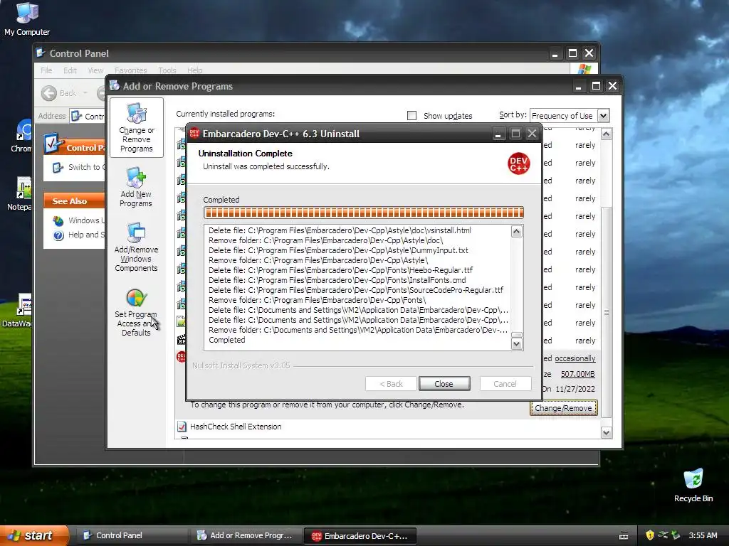The image size is (729, 546).
Task: Click log line deleting Heebo-Regular.ttf
Action: pyautogui.click(x=341, y=270)
